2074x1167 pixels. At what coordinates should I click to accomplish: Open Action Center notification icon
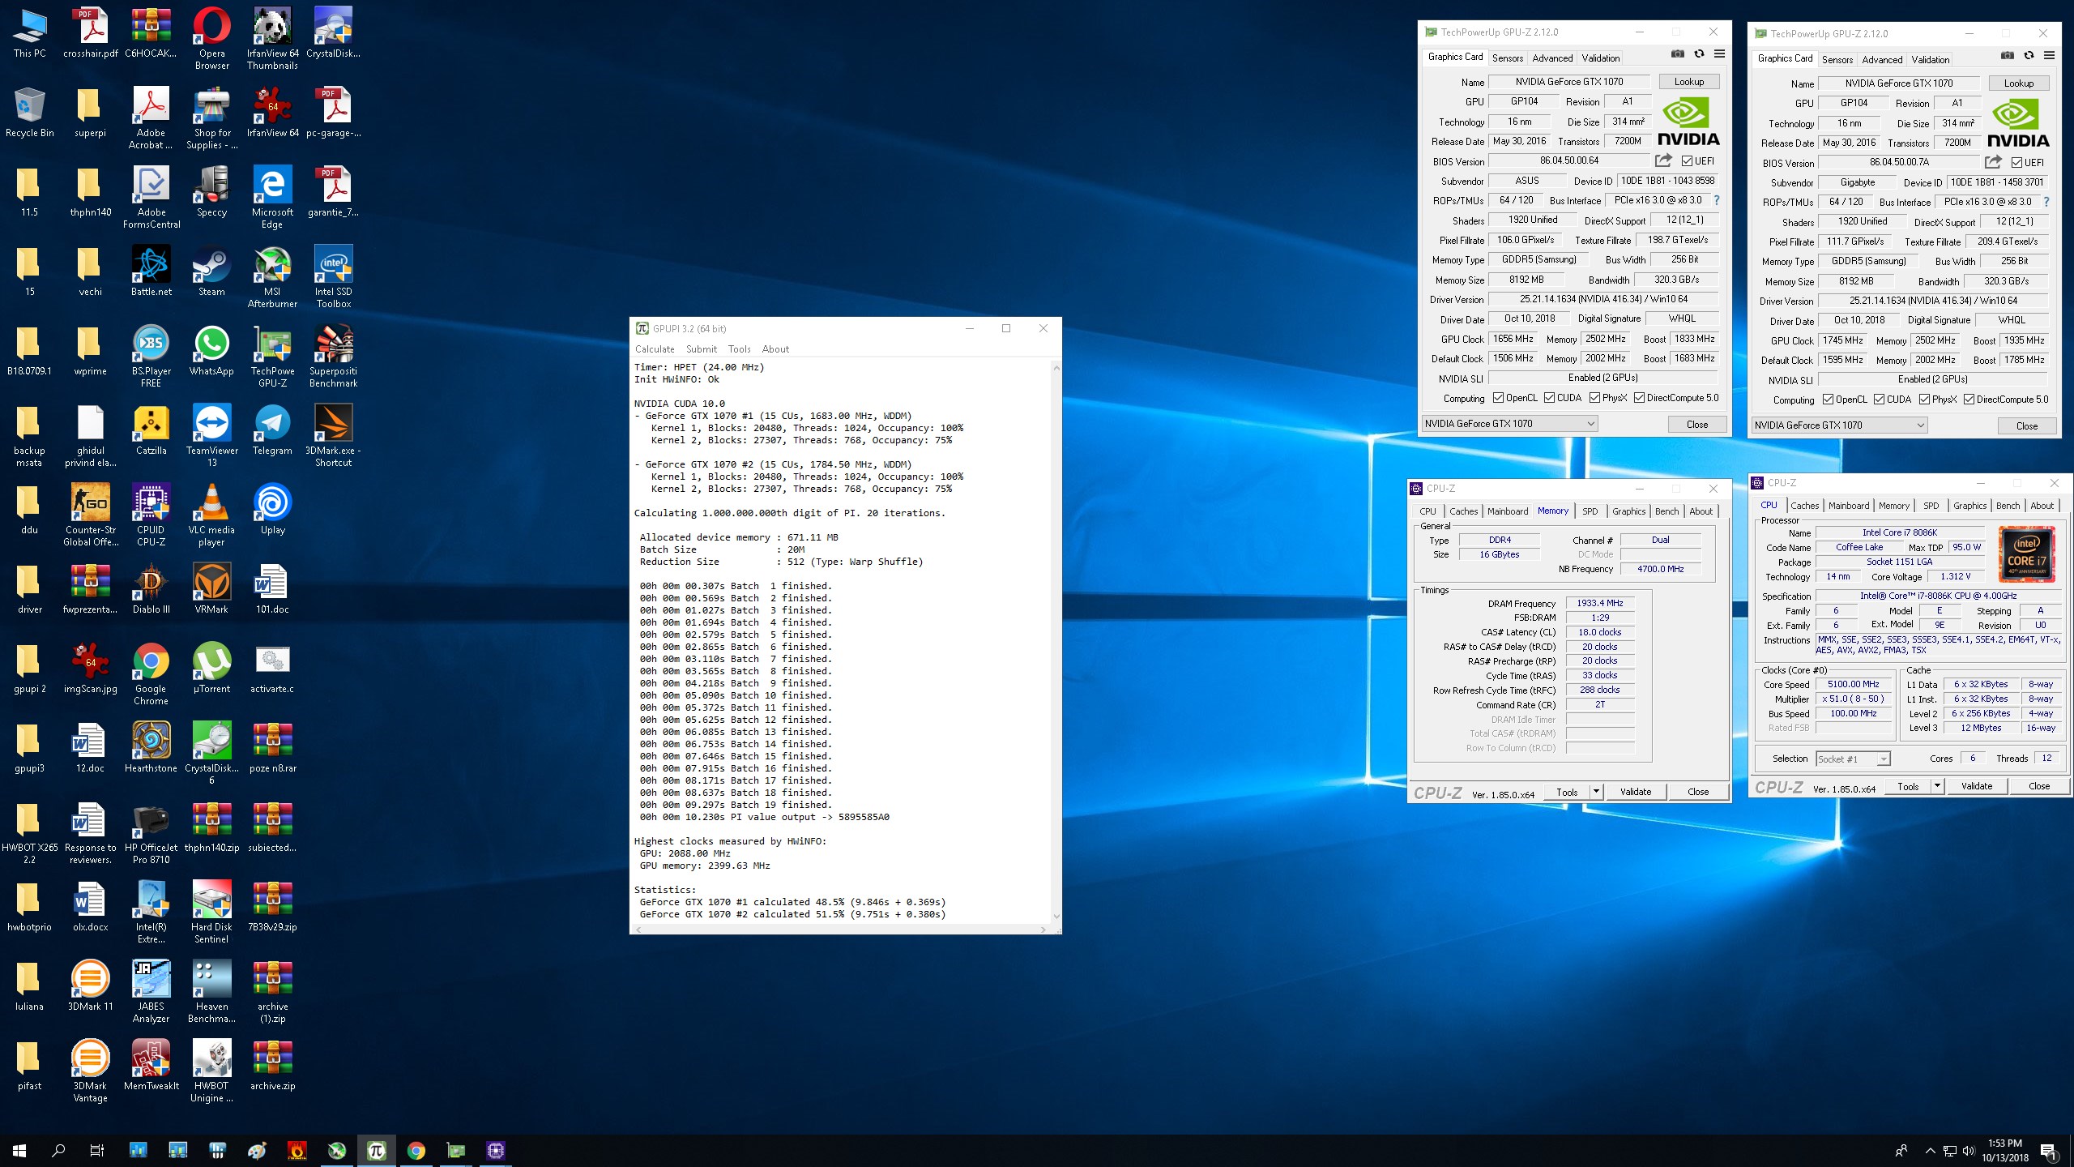point(2048,1151)
